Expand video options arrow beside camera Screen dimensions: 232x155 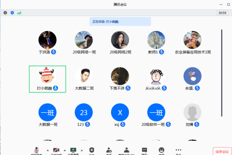tap(64, 150)
